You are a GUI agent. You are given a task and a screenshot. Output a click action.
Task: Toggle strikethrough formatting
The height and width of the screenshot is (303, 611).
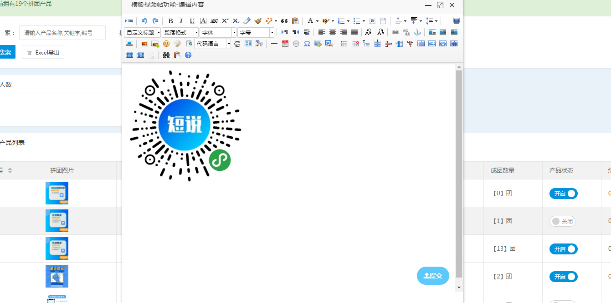(214, 21)
